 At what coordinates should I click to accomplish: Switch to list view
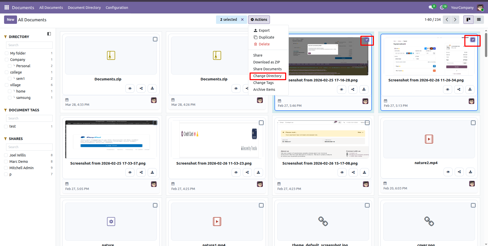pyautogui.click(x=479, y=20)
